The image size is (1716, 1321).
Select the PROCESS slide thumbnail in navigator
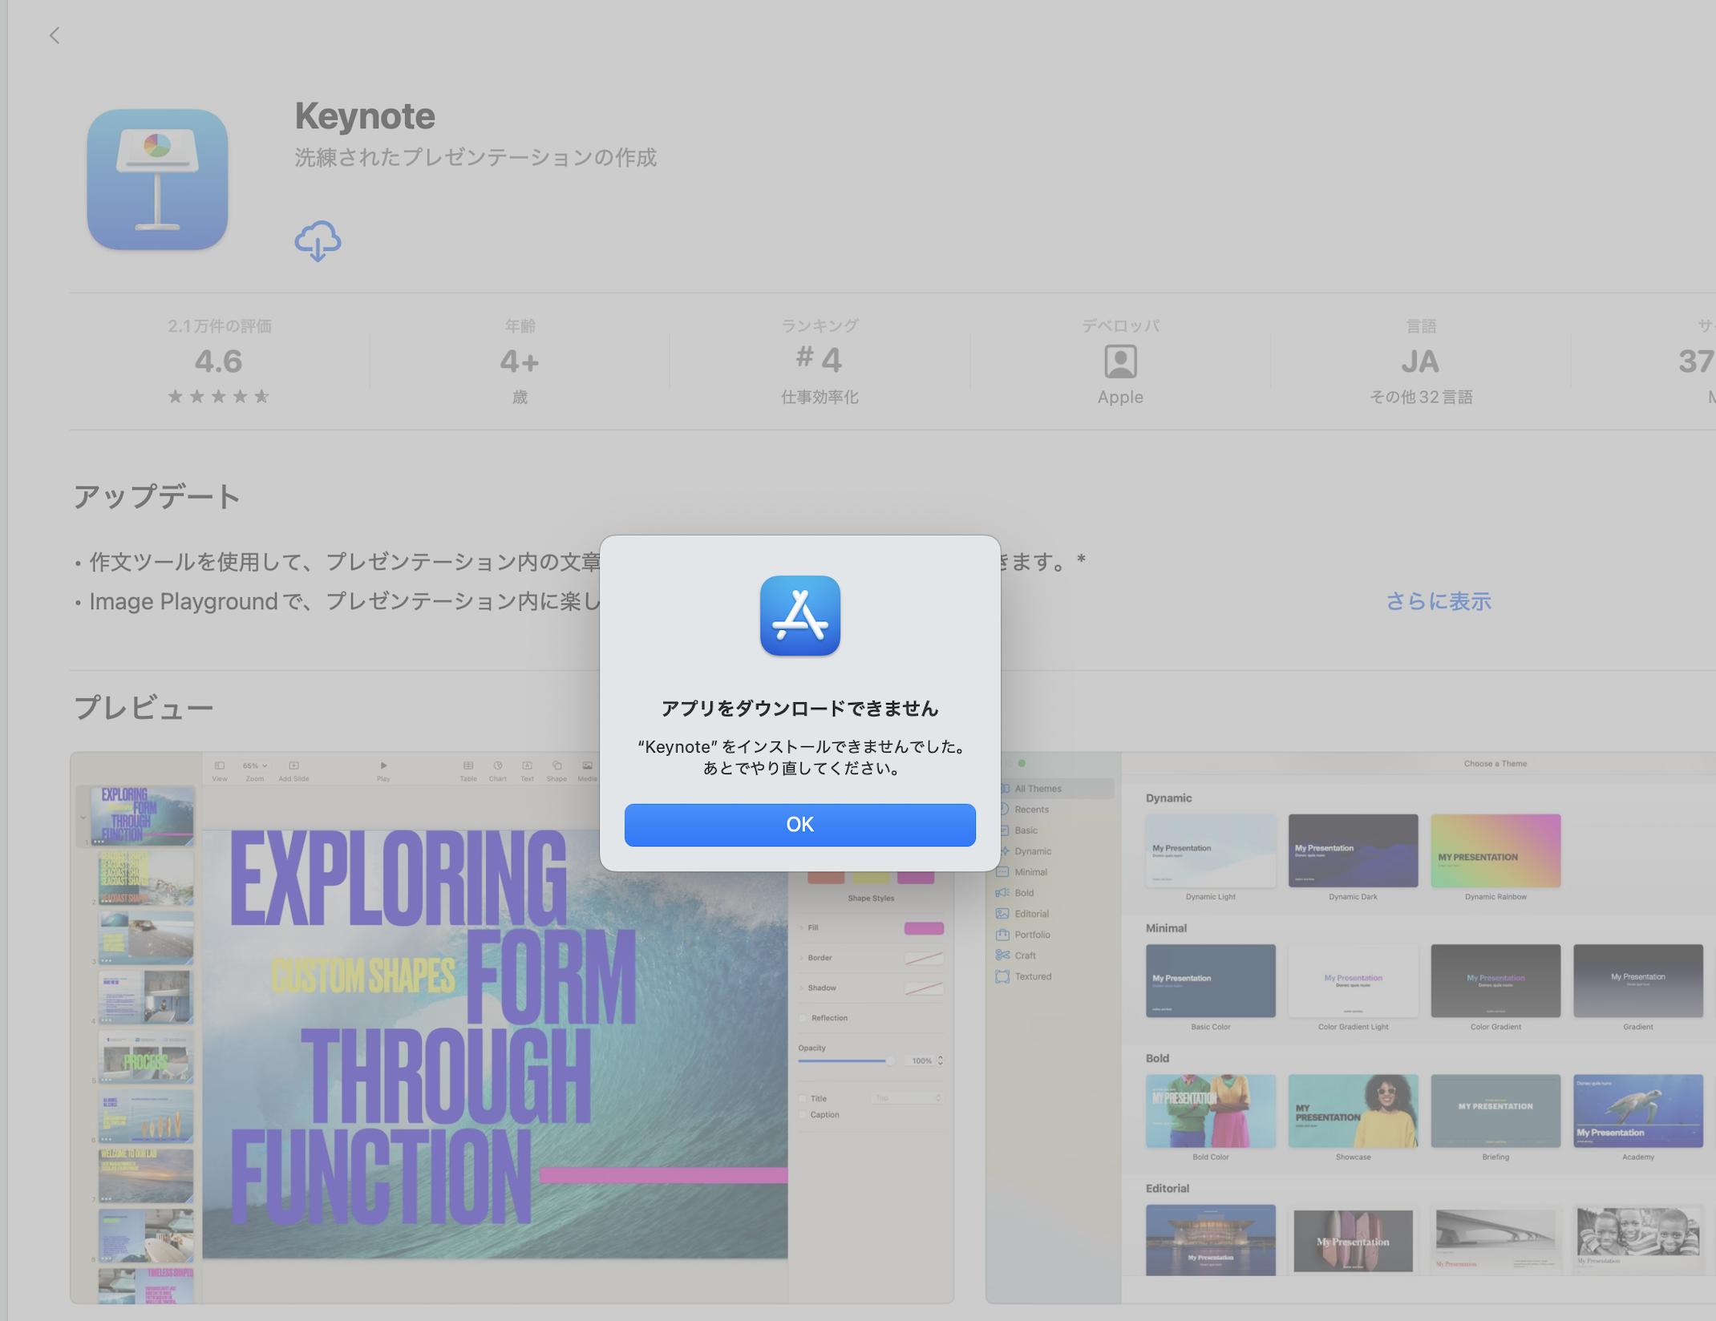tap(145, 1056)
